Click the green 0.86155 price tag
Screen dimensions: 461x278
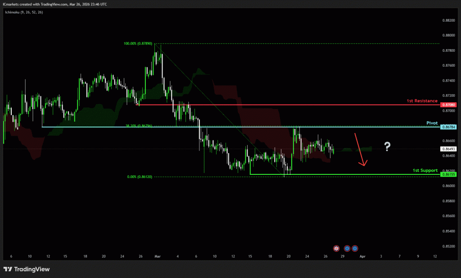point(449,174)
